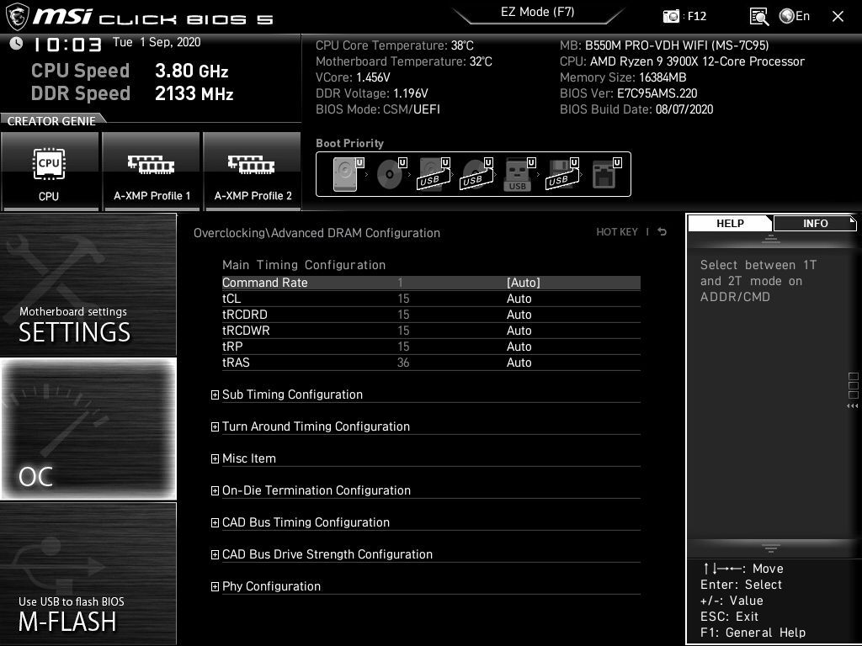Screen dimensions: 862x646
Task: Select the optical disc boot priority device
Action: 391,174
